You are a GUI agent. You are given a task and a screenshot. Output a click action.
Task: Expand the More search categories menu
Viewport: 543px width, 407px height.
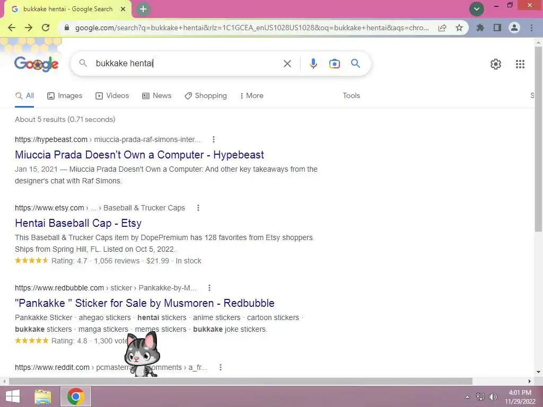[251, 96]
